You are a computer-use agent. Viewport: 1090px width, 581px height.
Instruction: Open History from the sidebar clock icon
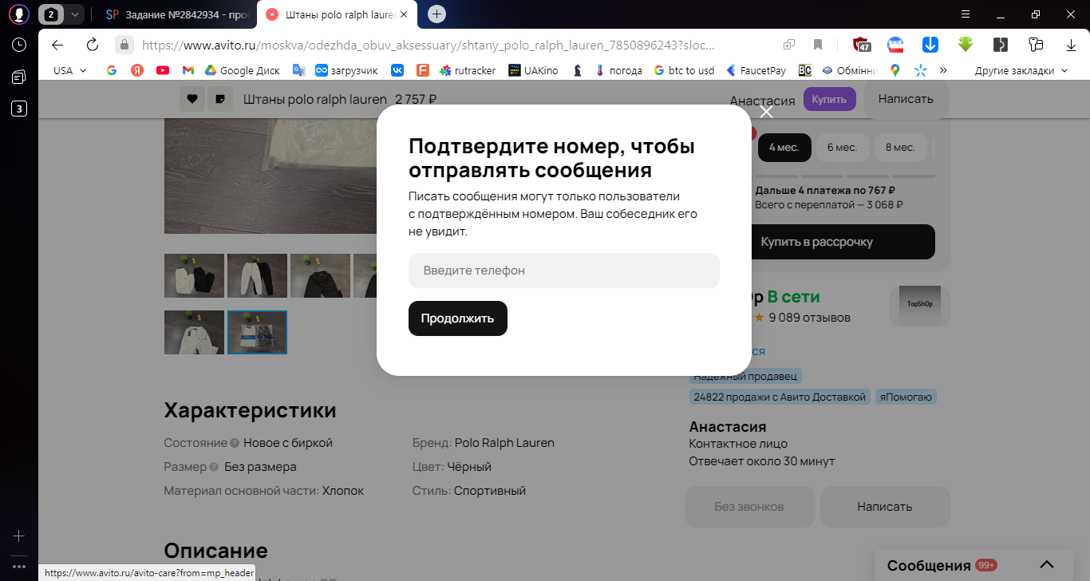(19, 45)
